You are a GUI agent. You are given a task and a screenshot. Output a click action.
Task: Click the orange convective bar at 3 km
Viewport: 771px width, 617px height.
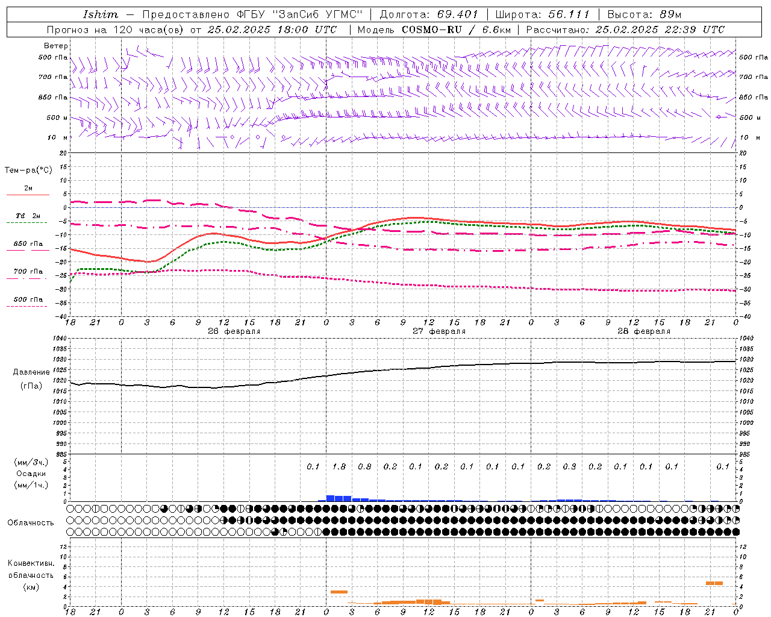click(339, 592)
